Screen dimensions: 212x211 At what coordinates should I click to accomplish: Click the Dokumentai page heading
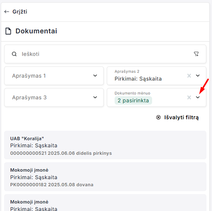[36, 31]
